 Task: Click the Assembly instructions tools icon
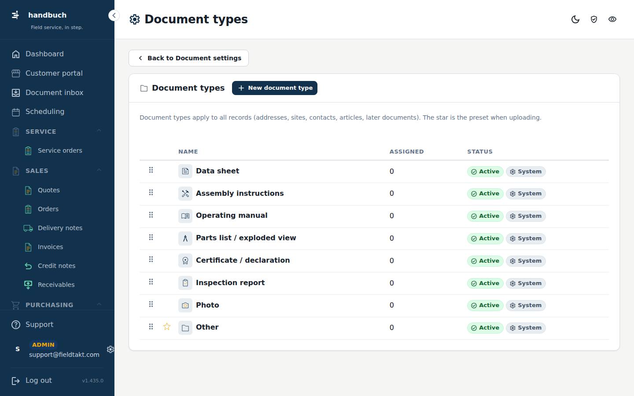tap(185, 194)
